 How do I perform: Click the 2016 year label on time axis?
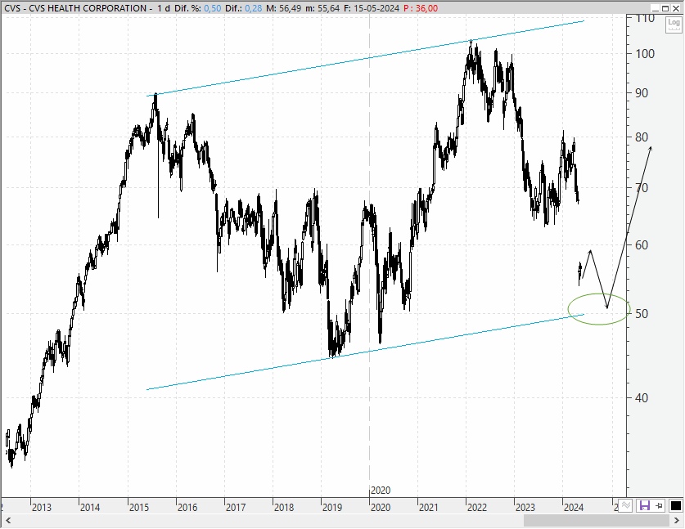[187, 508]
